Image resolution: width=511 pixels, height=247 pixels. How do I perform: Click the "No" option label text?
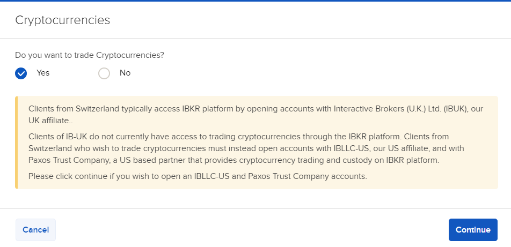click(x=125, y=73)
